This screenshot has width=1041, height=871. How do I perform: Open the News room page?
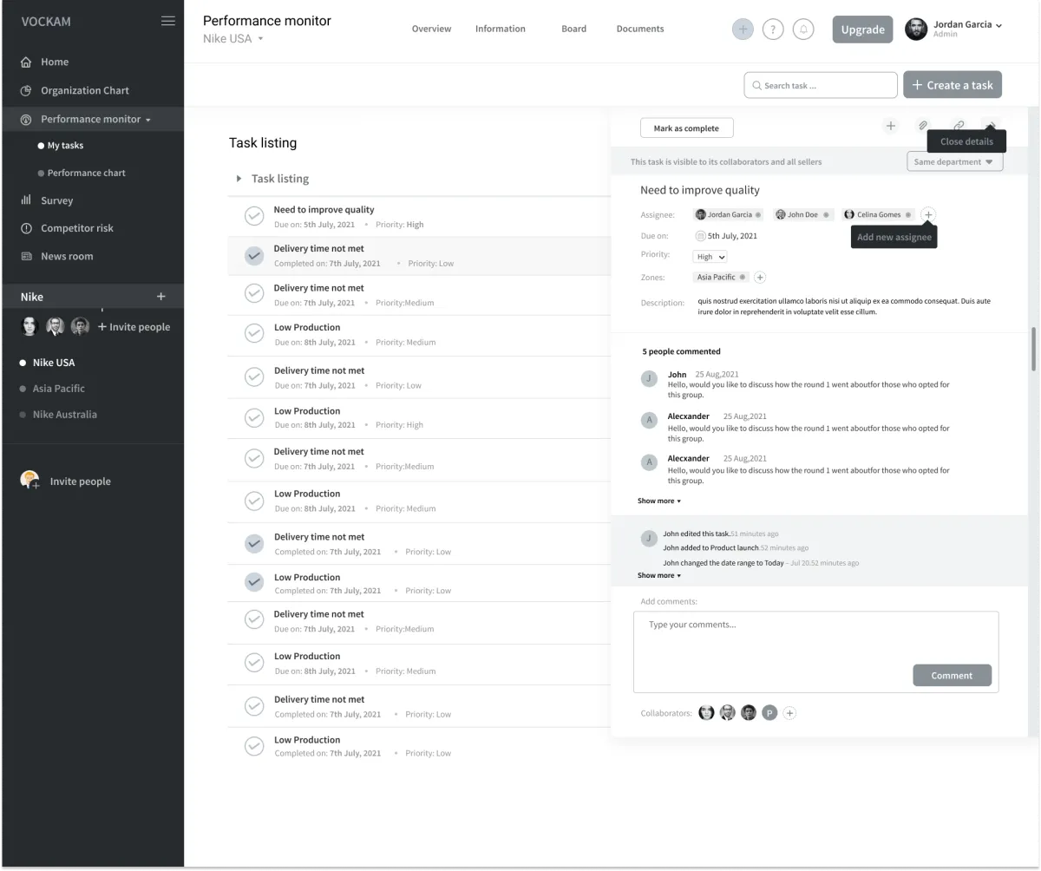point(56,256)
